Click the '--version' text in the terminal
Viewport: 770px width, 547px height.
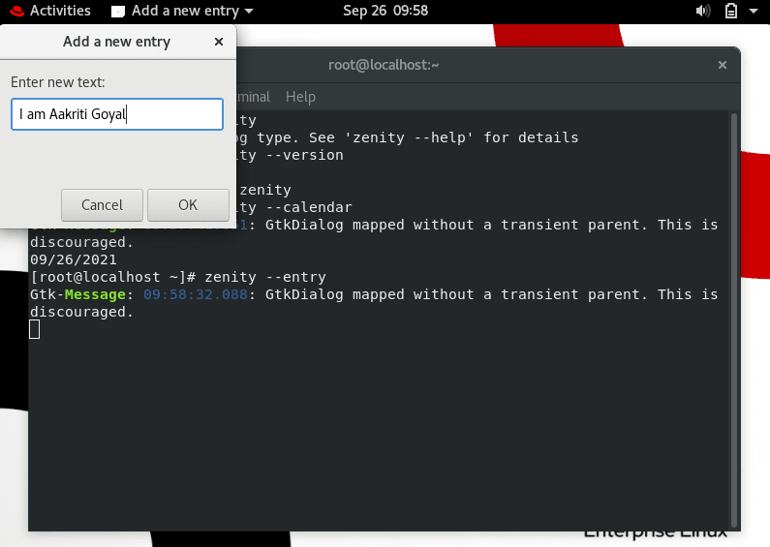[304, 155]
